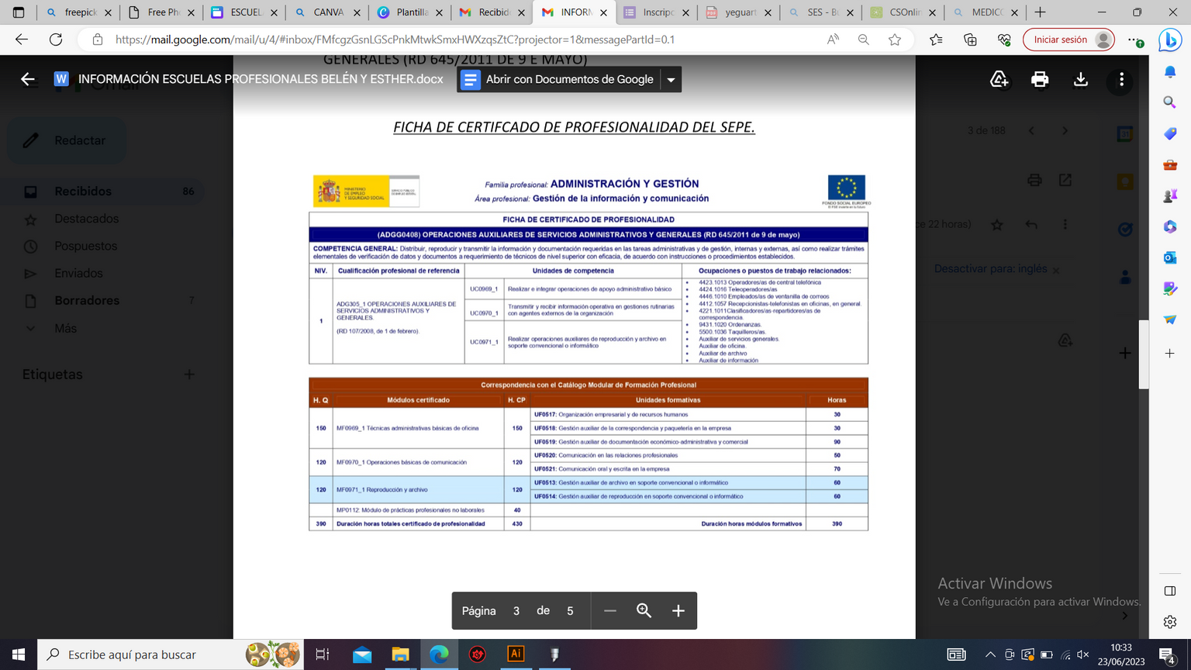
Task: Click the print document icon
Action: [x=1040, y=80]
